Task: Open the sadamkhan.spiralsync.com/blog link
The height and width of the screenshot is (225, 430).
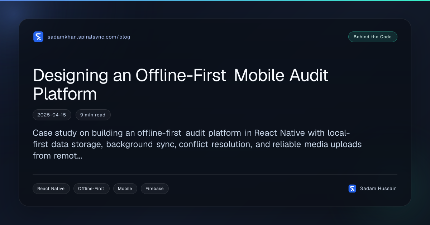Action: coord(89,37)
